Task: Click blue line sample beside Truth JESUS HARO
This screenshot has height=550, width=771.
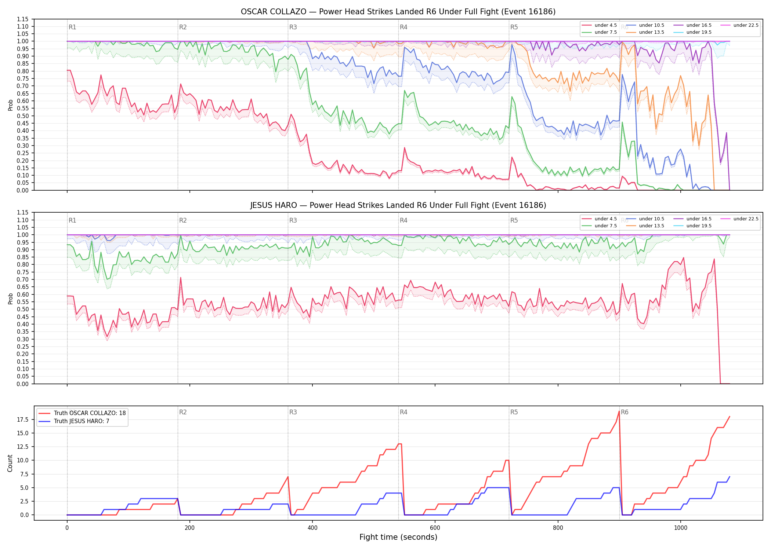Action: coord(45,421)
